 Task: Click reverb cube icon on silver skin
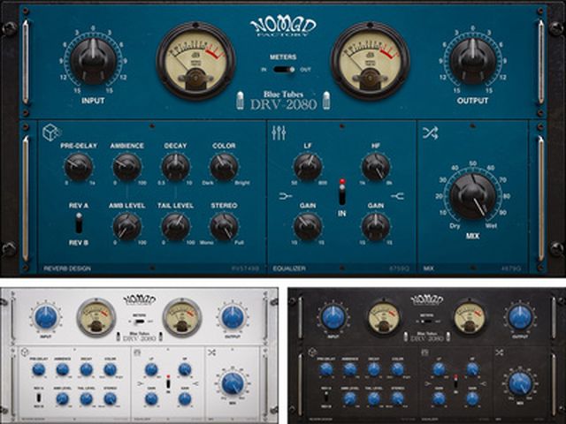(25, 352)
